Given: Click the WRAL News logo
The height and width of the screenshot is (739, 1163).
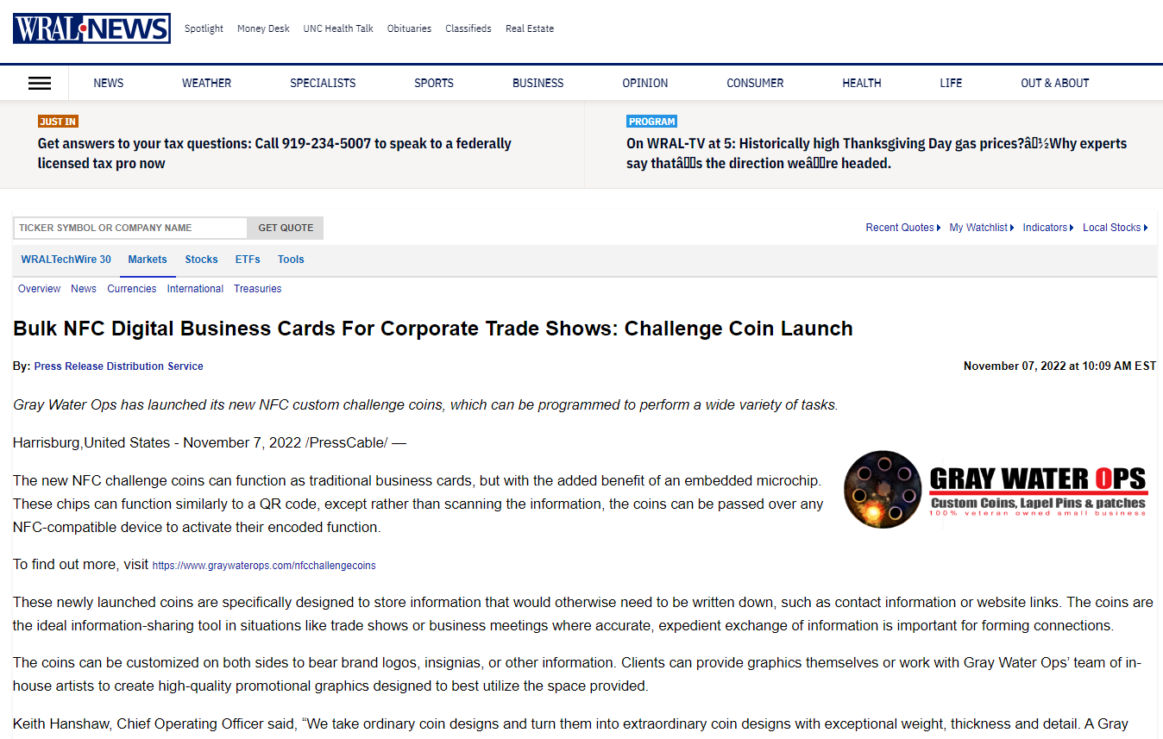Looking at the screenshot, I should (91, 28).
